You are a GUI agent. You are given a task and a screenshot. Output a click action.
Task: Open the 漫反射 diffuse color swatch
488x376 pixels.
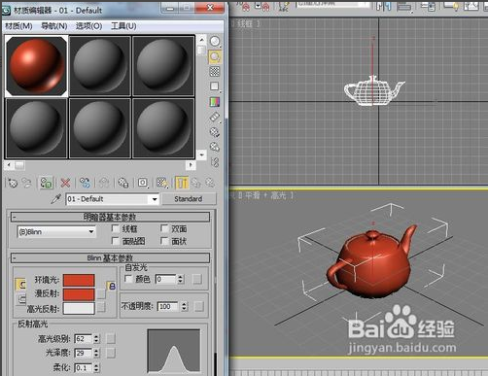click(79, 294)
